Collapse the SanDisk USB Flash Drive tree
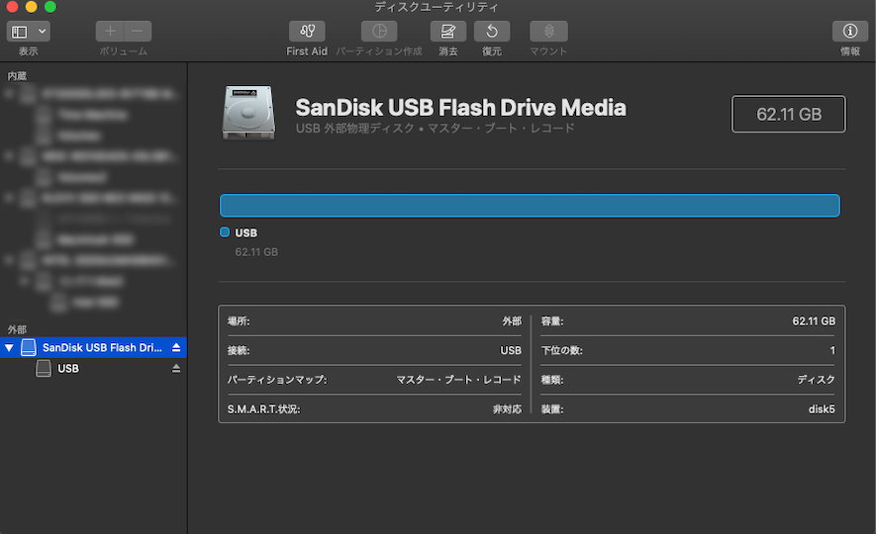This screenshot has width=876, height=534. (9, 348)
